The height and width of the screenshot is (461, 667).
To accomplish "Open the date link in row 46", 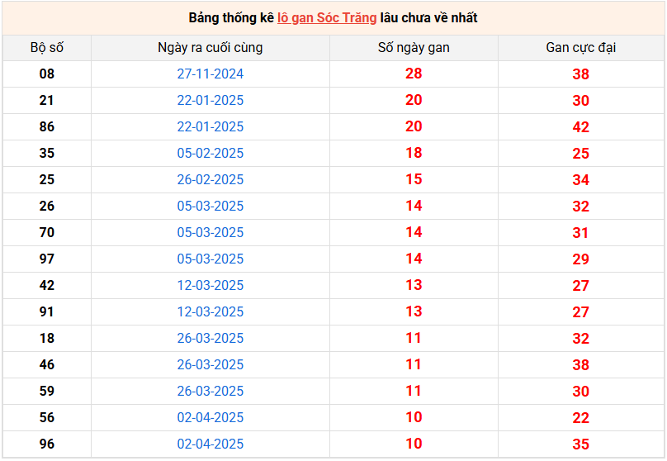I will pos(211,365).
